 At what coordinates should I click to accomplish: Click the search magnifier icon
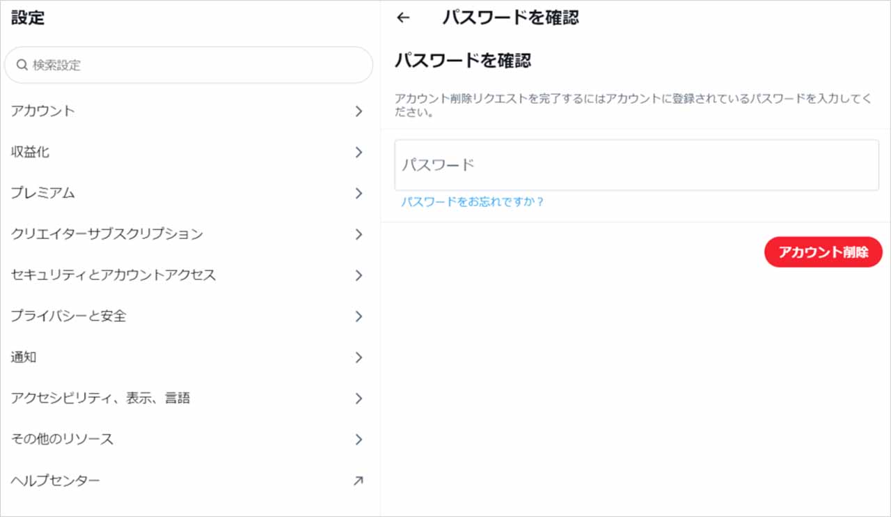(x=22, y=65)
